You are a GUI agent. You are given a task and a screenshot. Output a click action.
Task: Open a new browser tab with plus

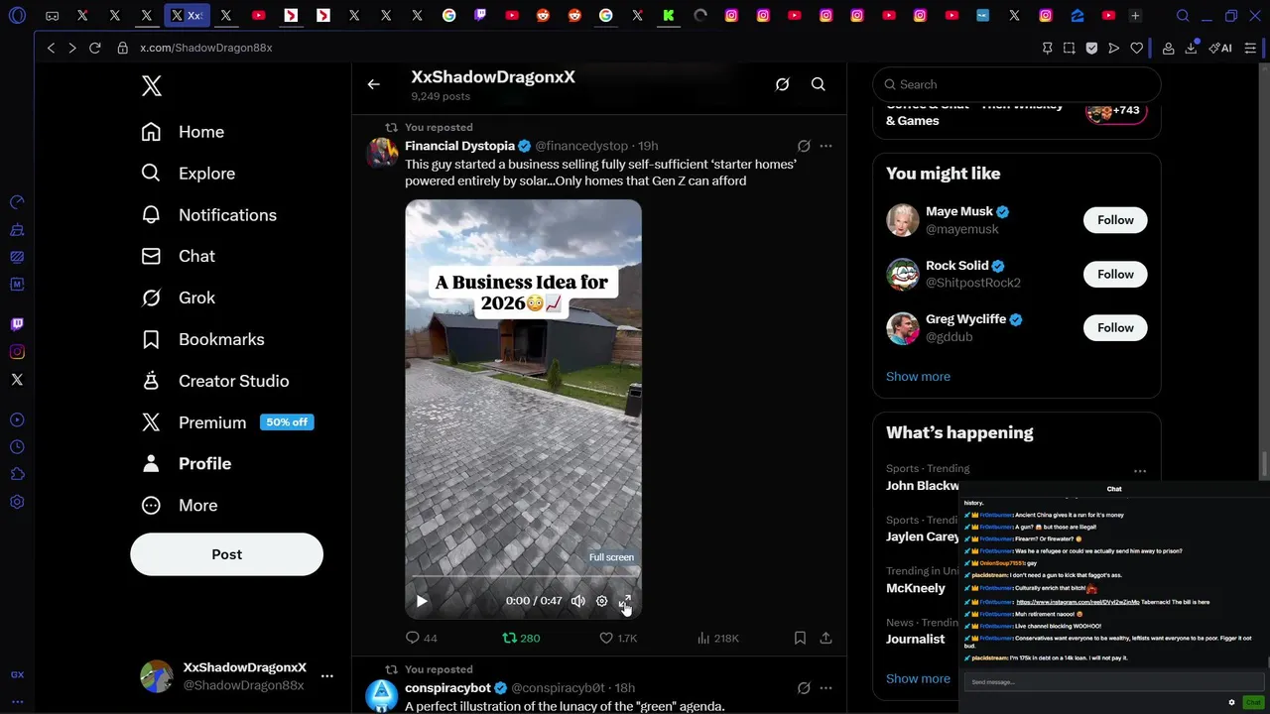pos(1135,16)
